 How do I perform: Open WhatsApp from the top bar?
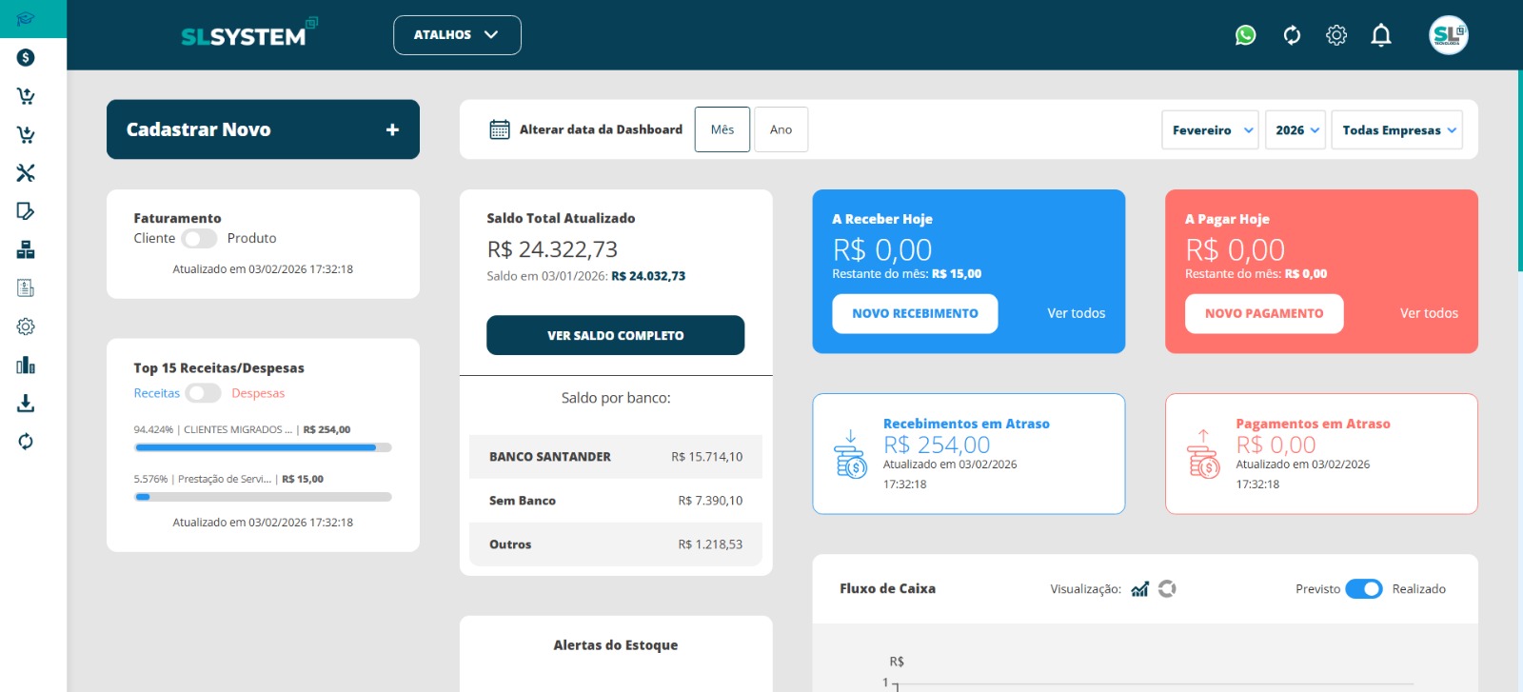1245,35
